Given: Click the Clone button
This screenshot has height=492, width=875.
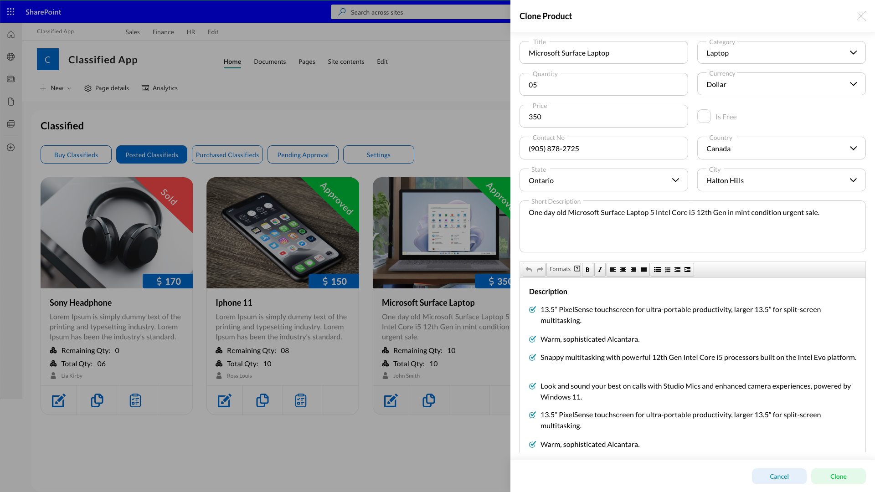Looking at the screenshot, I should click(838, 477).
